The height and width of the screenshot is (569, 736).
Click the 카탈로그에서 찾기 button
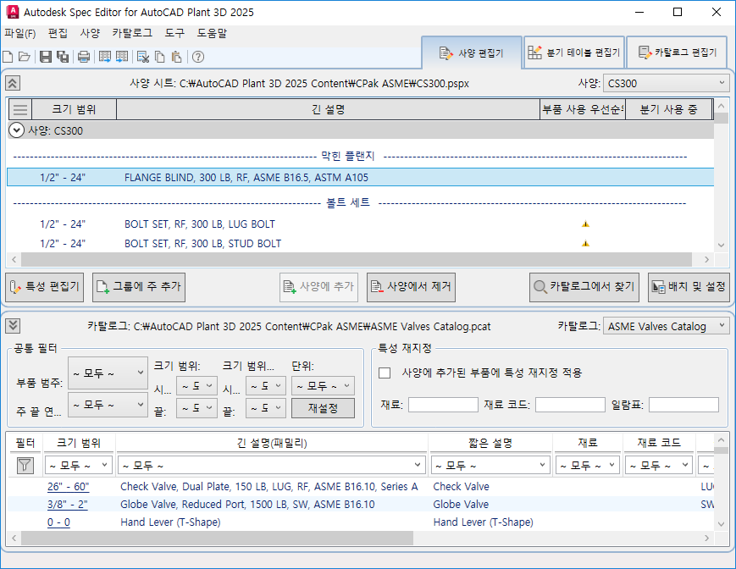pyautogui.click(x=584, y=287)
